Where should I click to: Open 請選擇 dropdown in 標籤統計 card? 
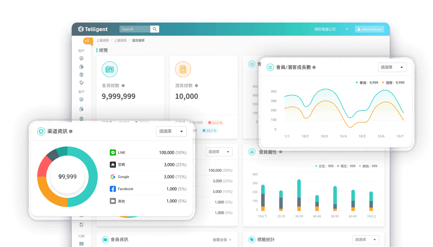coord(366,239)
